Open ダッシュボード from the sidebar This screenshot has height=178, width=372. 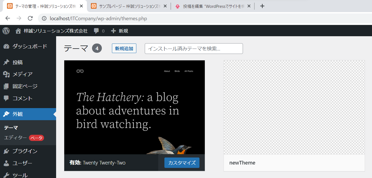[29, 47]
